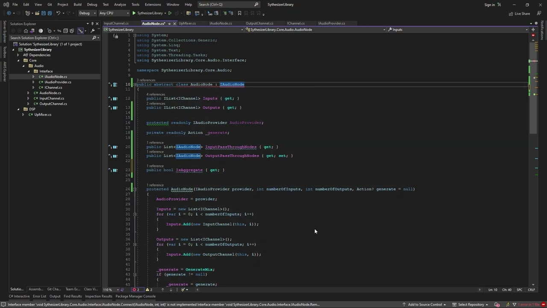The image size is (547, 308).
Task: Open the Any CPU platform dropdown
Action: [113, 13]
